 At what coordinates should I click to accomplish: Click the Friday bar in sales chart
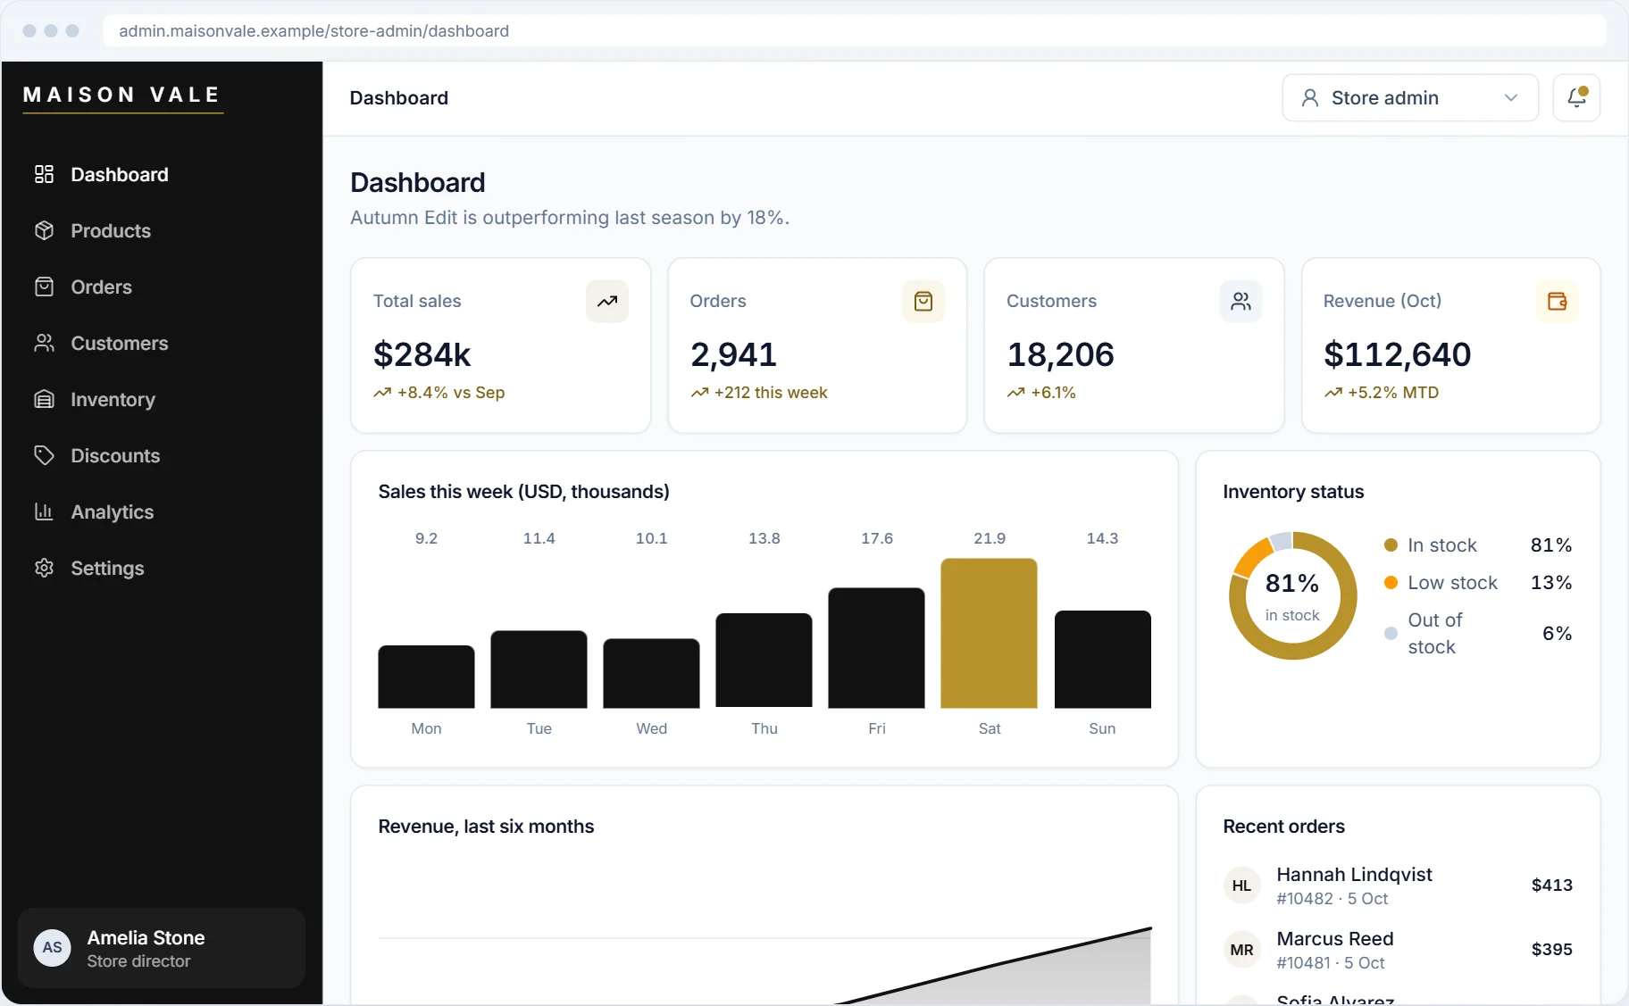pos(876,648)
